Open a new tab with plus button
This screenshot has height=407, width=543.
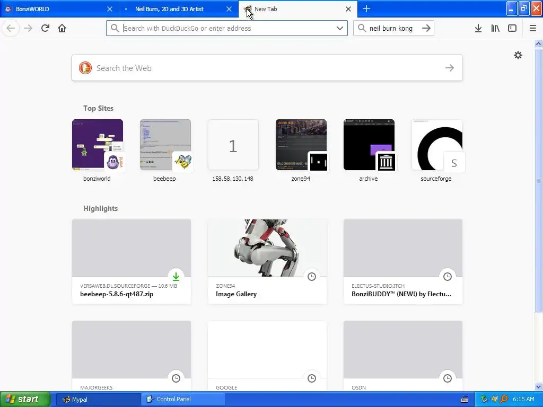366,8
